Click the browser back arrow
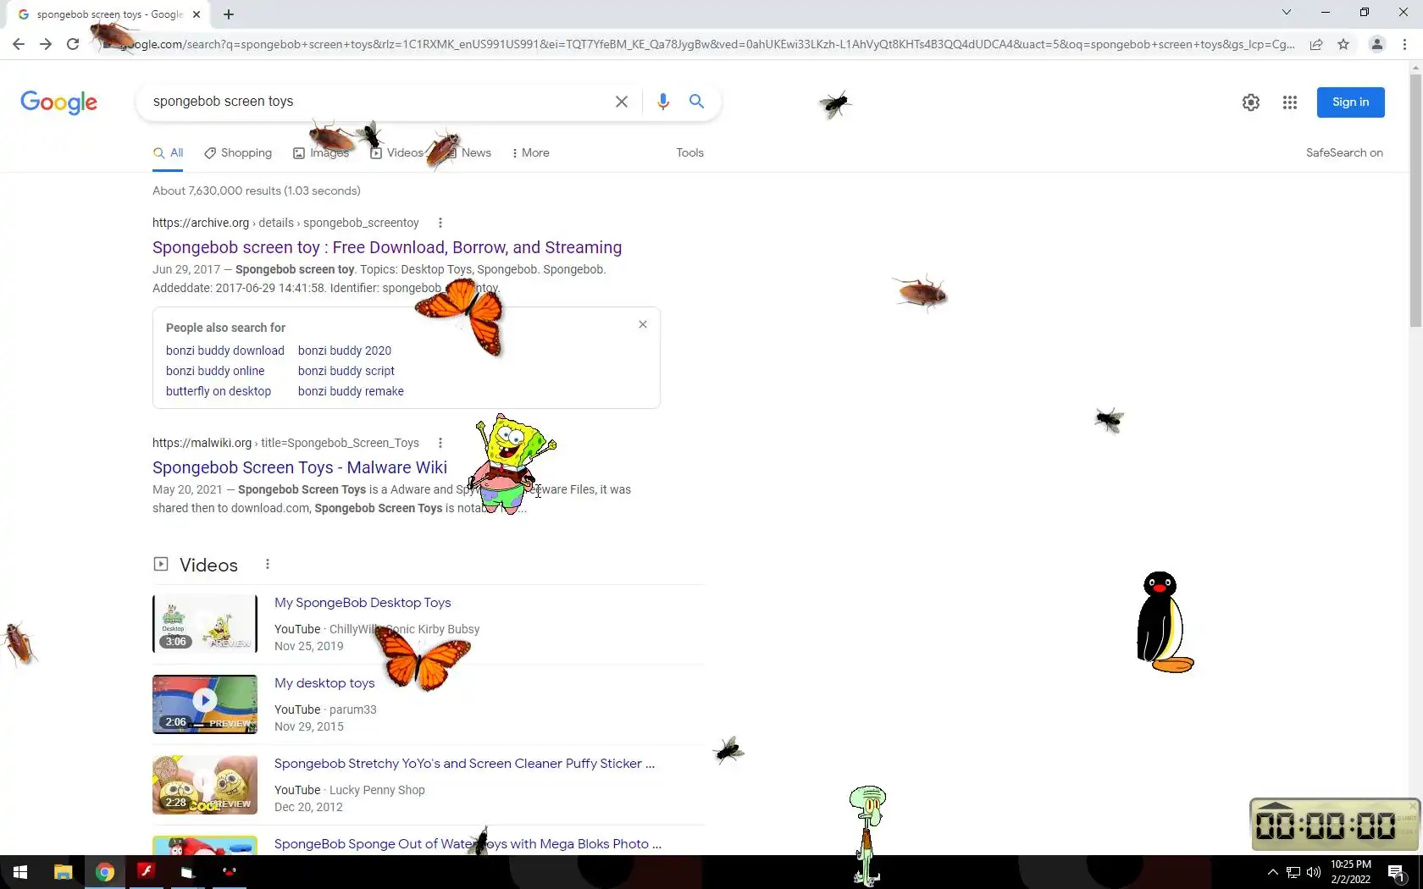 pyautogui.click(x=19, y=44)
